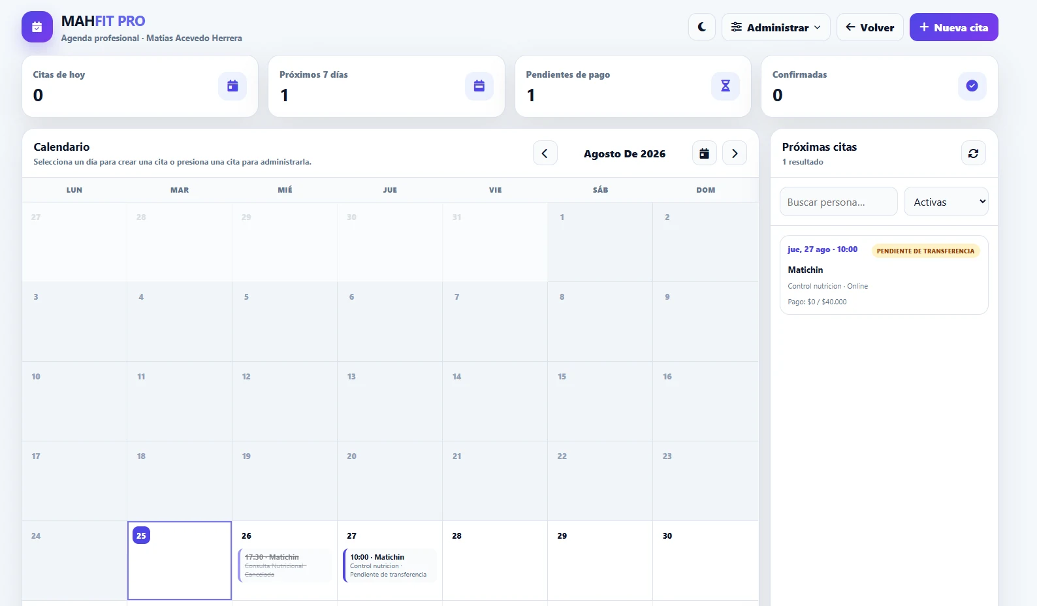1037x606 pixels.
Task: Select day 9 in the calendar
Action: point(705,321)
